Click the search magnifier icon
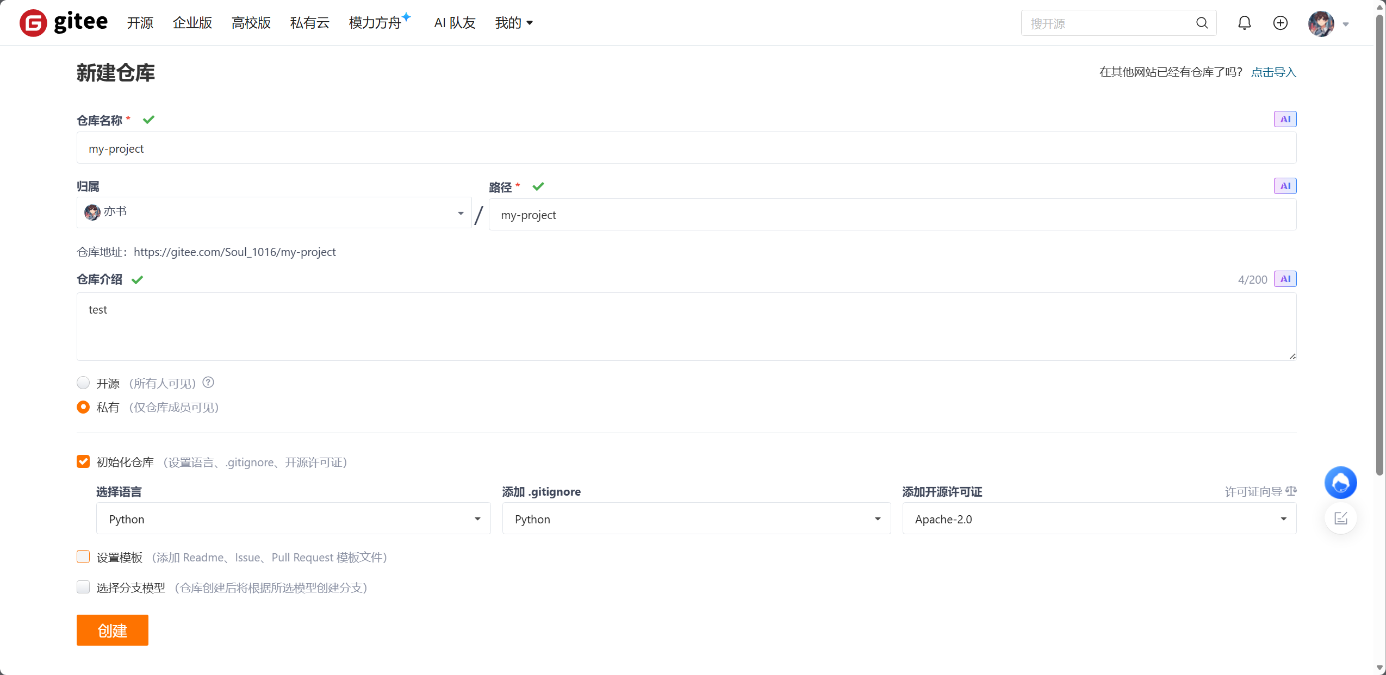Screen dimensions: 1386x675 coord(1201,23)
